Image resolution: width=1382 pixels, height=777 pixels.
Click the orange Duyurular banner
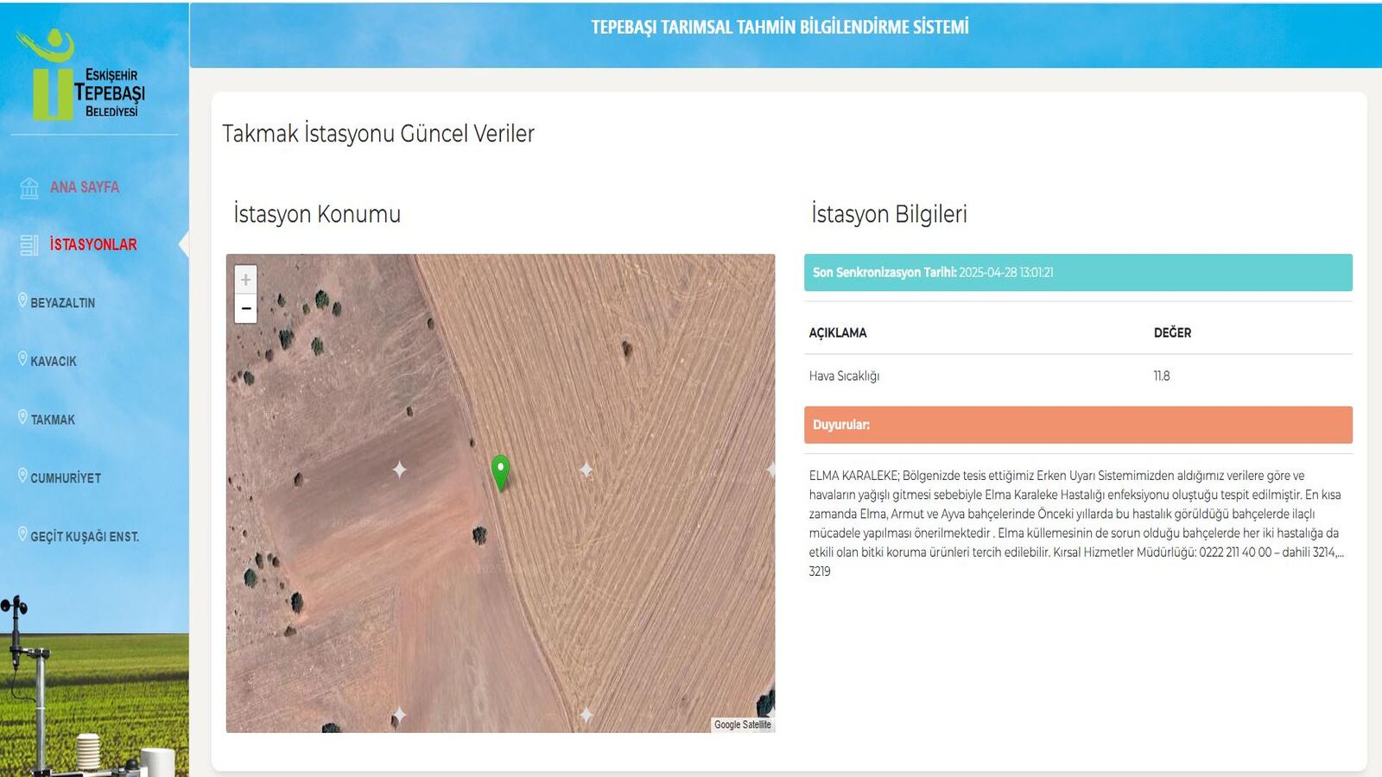point(1077,425)
